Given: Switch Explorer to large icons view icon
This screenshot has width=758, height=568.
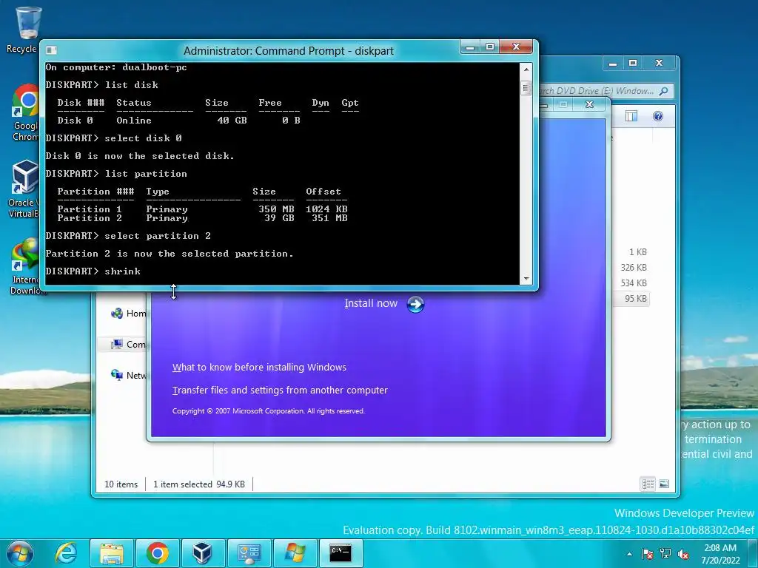Looking at the screenshot, I should tap(664, 484).
